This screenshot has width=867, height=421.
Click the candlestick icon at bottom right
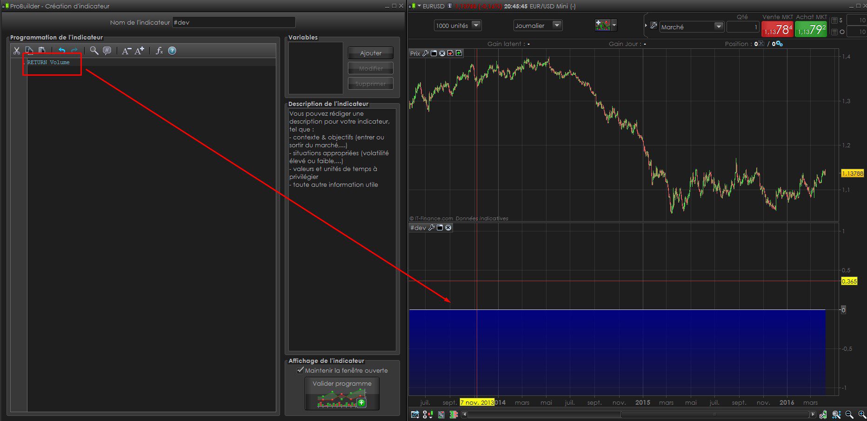click(823, 414)
